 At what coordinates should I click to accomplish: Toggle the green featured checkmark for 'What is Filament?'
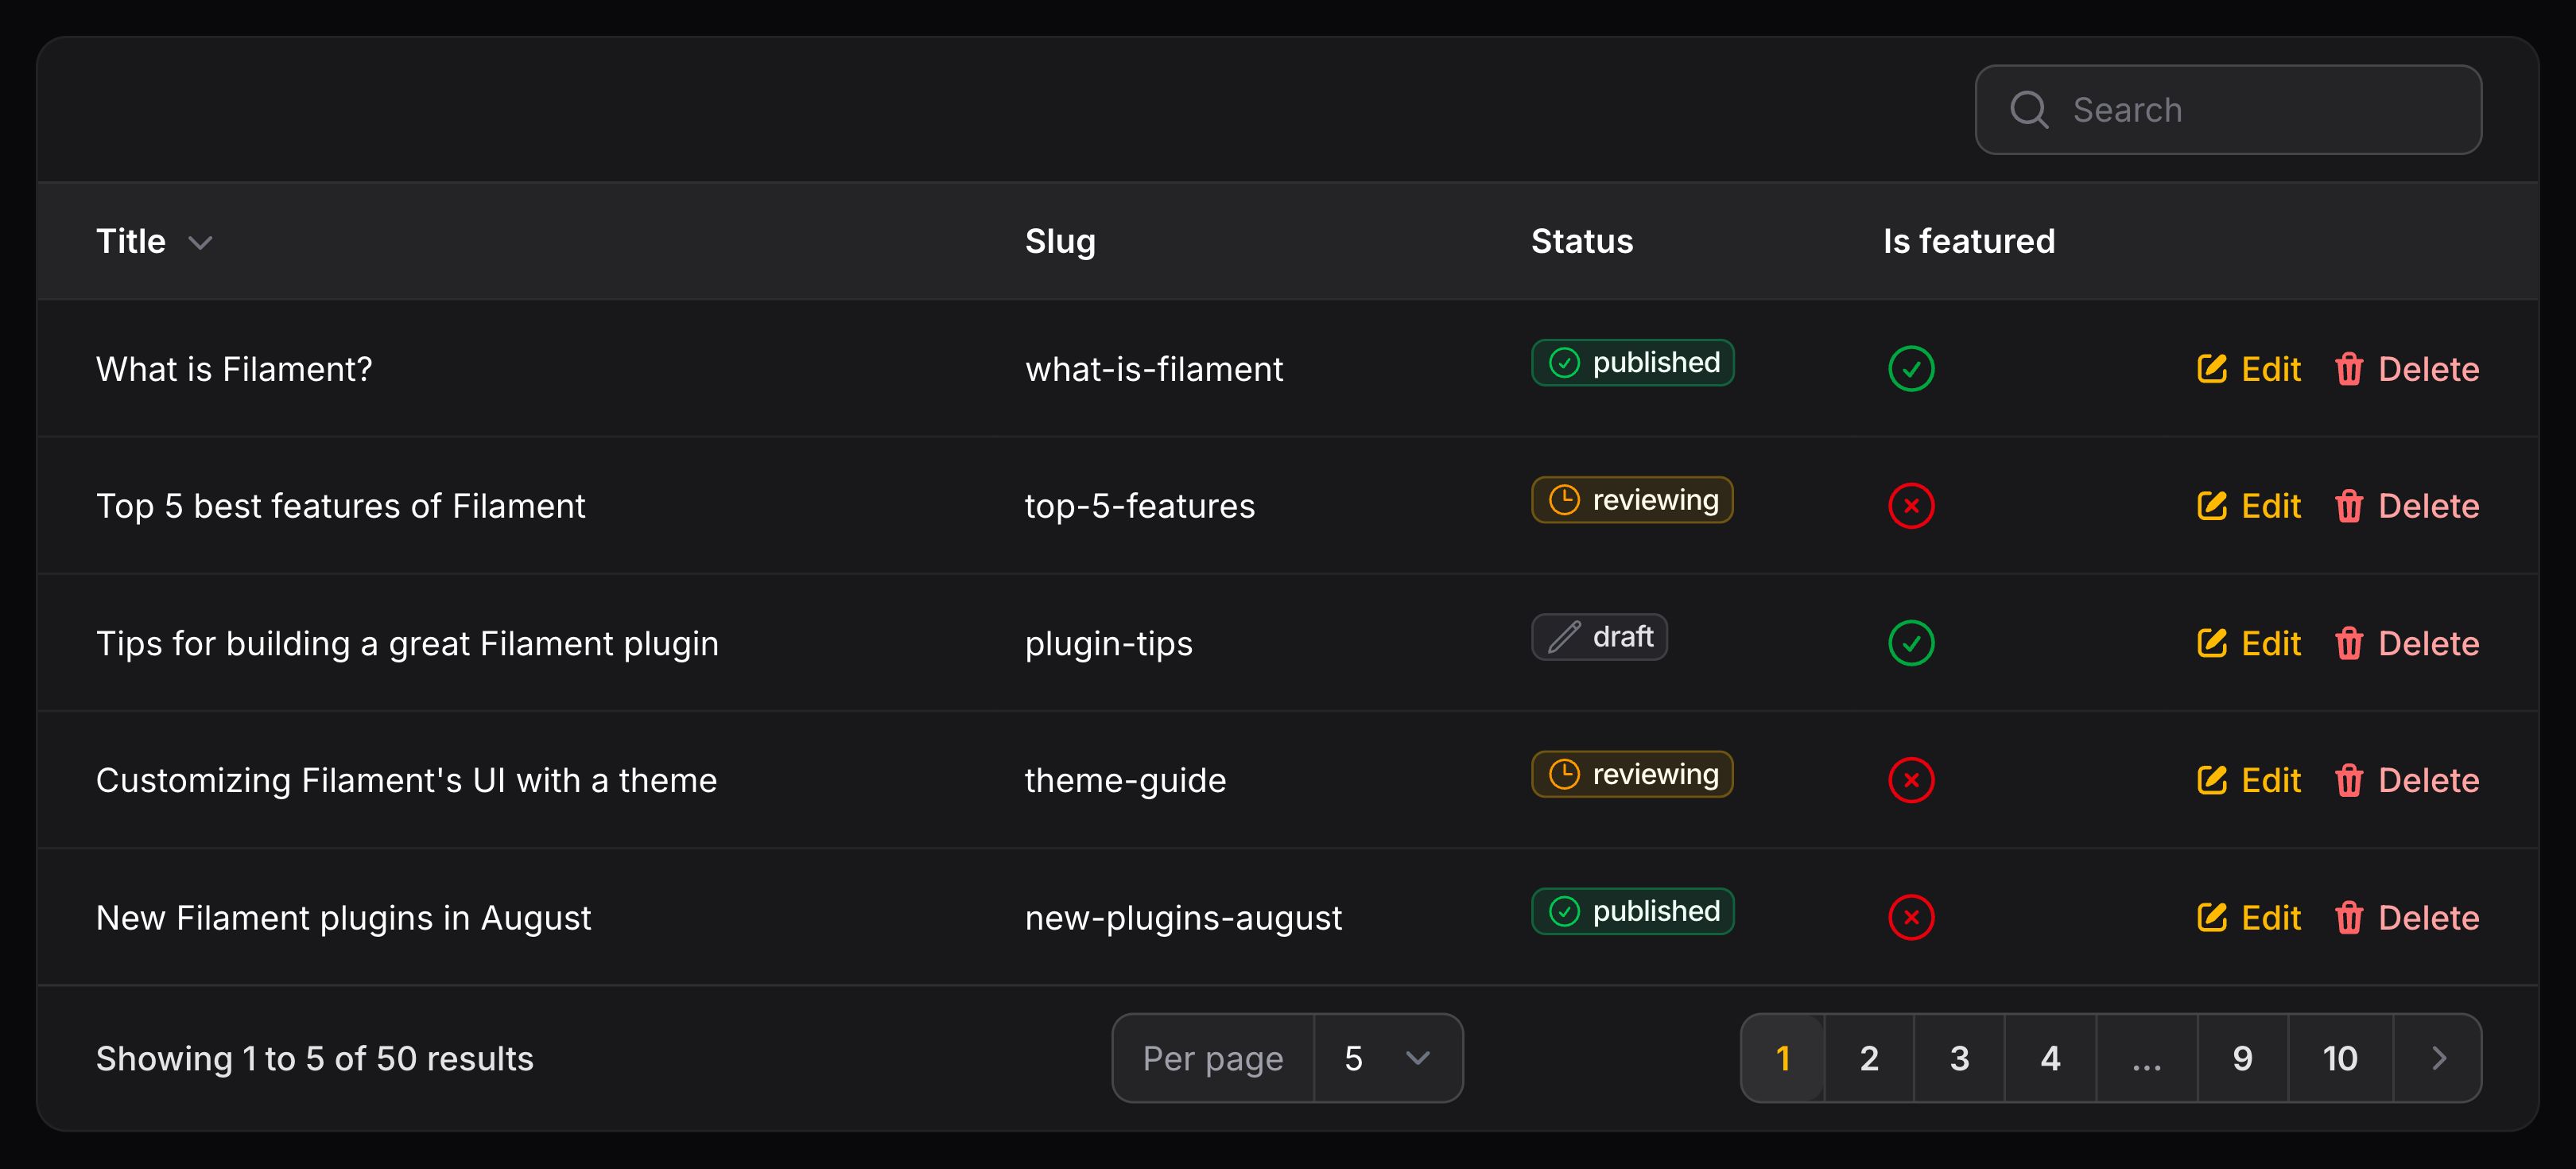[1910, 369]
